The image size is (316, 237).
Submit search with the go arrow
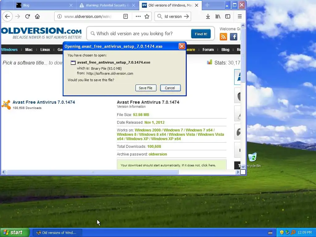point(186,16)
